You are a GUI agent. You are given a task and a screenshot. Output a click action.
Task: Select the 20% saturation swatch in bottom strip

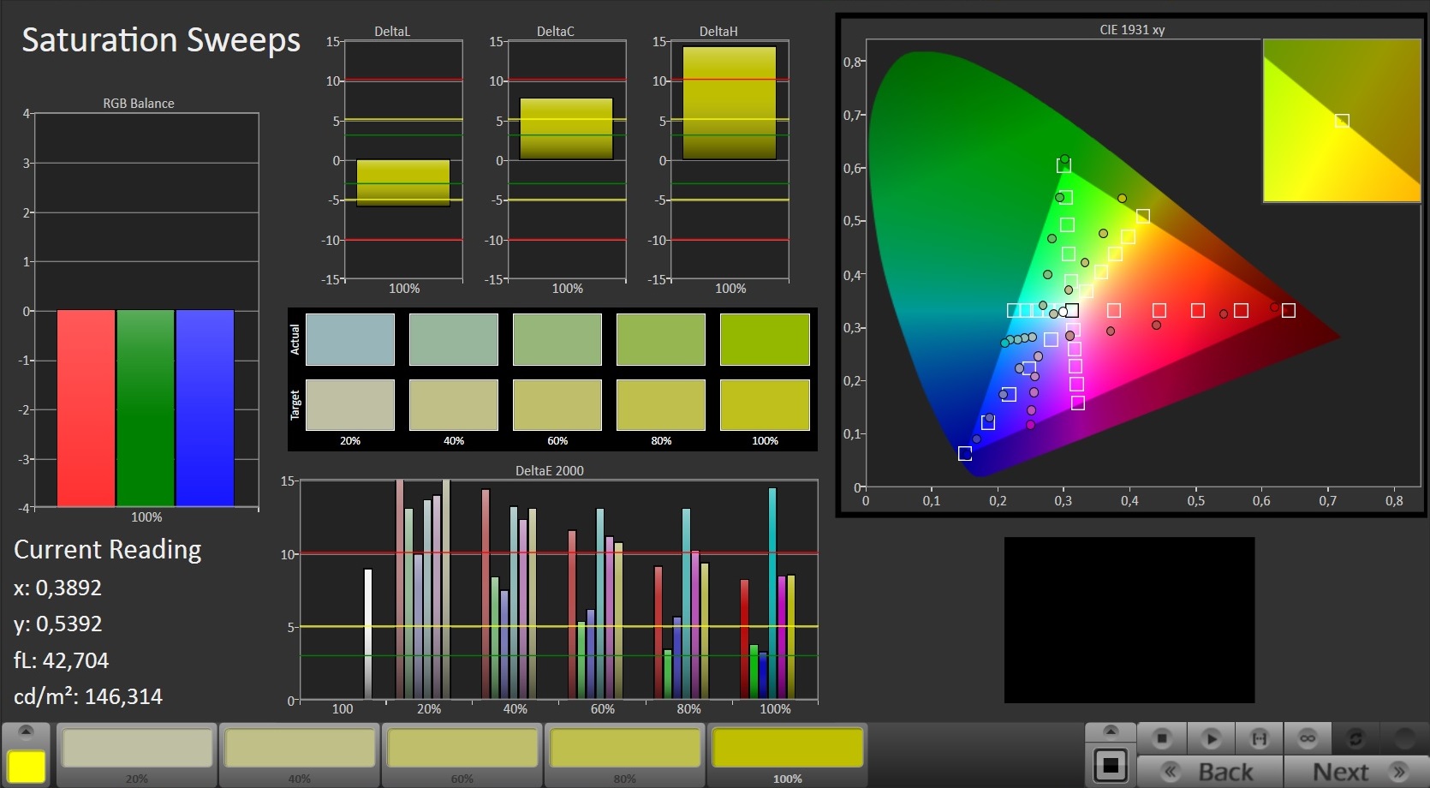(x=137, y=748)
